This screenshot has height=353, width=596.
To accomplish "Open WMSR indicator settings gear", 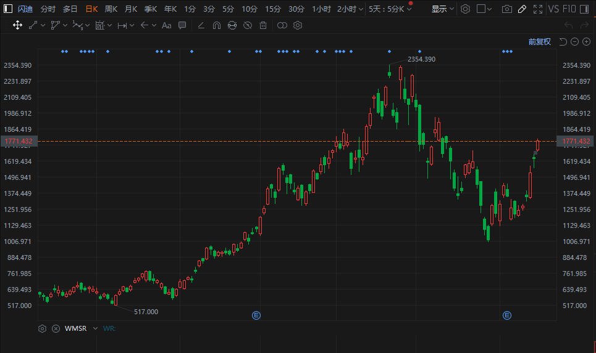I will pyautogui.click(x=42, y=328).
